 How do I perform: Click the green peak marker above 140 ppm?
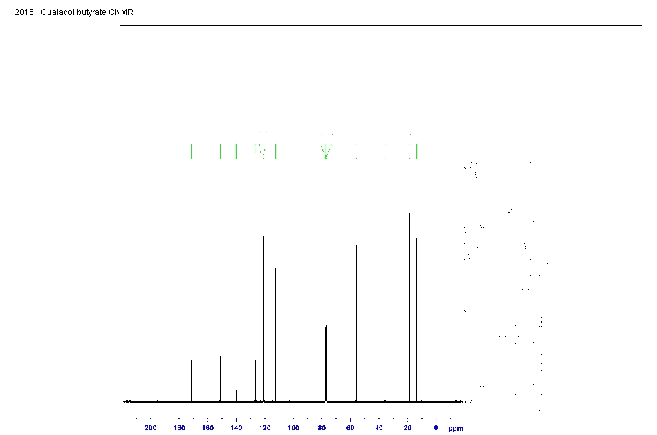pyautogui.click(x=237, y=151)
